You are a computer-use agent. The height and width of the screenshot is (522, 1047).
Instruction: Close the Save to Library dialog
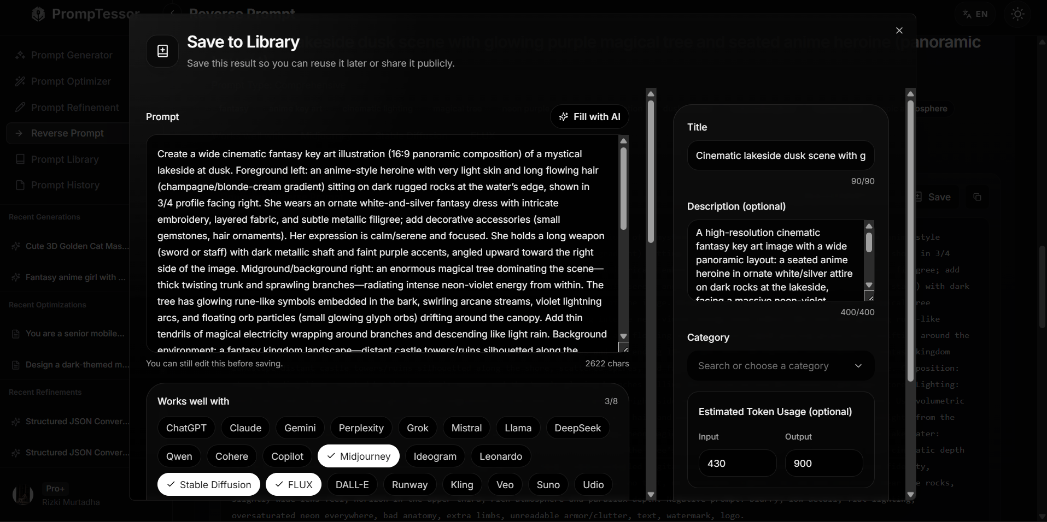899,31
